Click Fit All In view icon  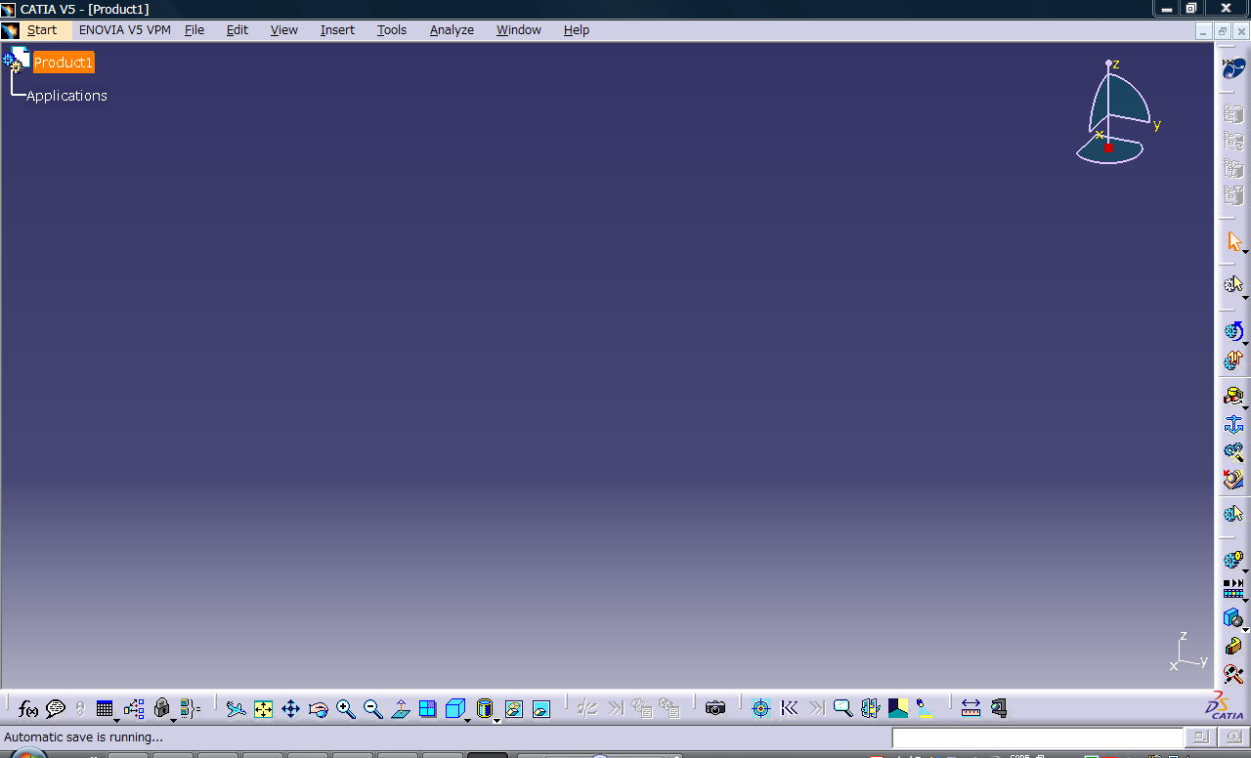263,709
